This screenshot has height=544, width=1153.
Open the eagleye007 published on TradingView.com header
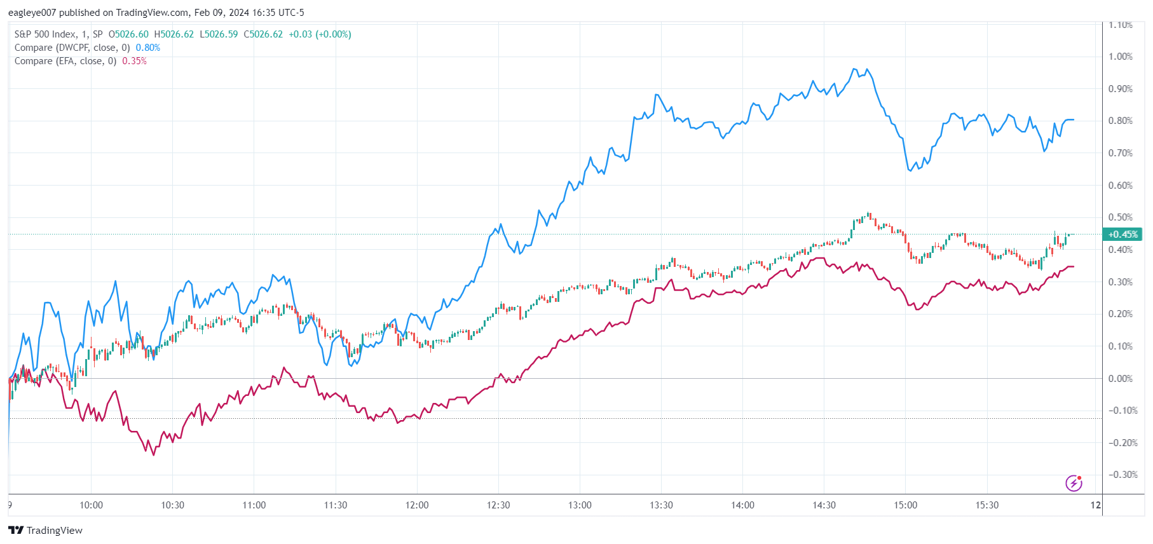click(x=156, y=12)
